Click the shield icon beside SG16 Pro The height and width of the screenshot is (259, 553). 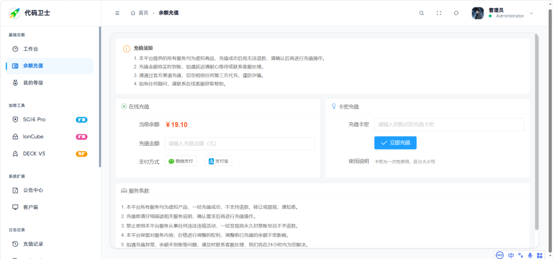coord(15,119)
